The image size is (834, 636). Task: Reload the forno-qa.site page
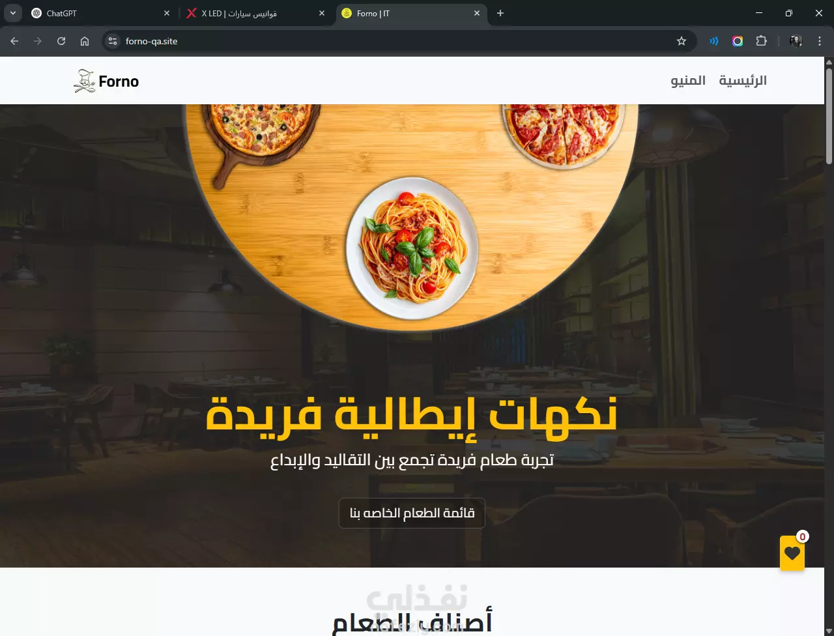coord(61,41)
